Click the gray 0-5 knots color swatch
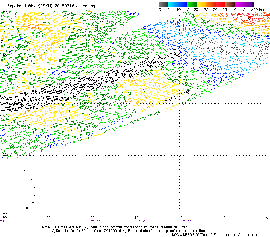Screen dimensions: 270x237 (x=163, y=4)
